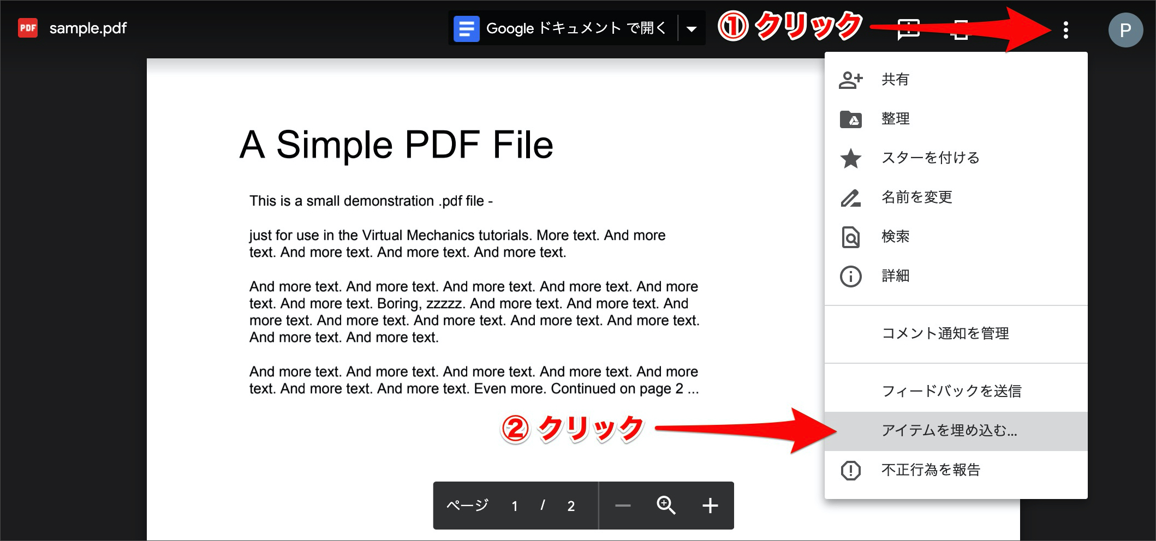Screen dimensions: 1156x541
Task: Open the P account avatar
Action: pos(1125,29)
